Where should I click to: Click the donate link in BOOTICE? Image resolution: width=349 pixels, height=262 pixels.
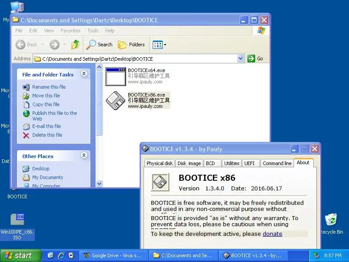tap(272, 234)
